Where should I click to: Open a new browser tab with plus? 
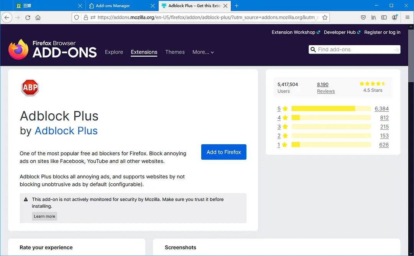pyautogui.click(x=237, y=6)
